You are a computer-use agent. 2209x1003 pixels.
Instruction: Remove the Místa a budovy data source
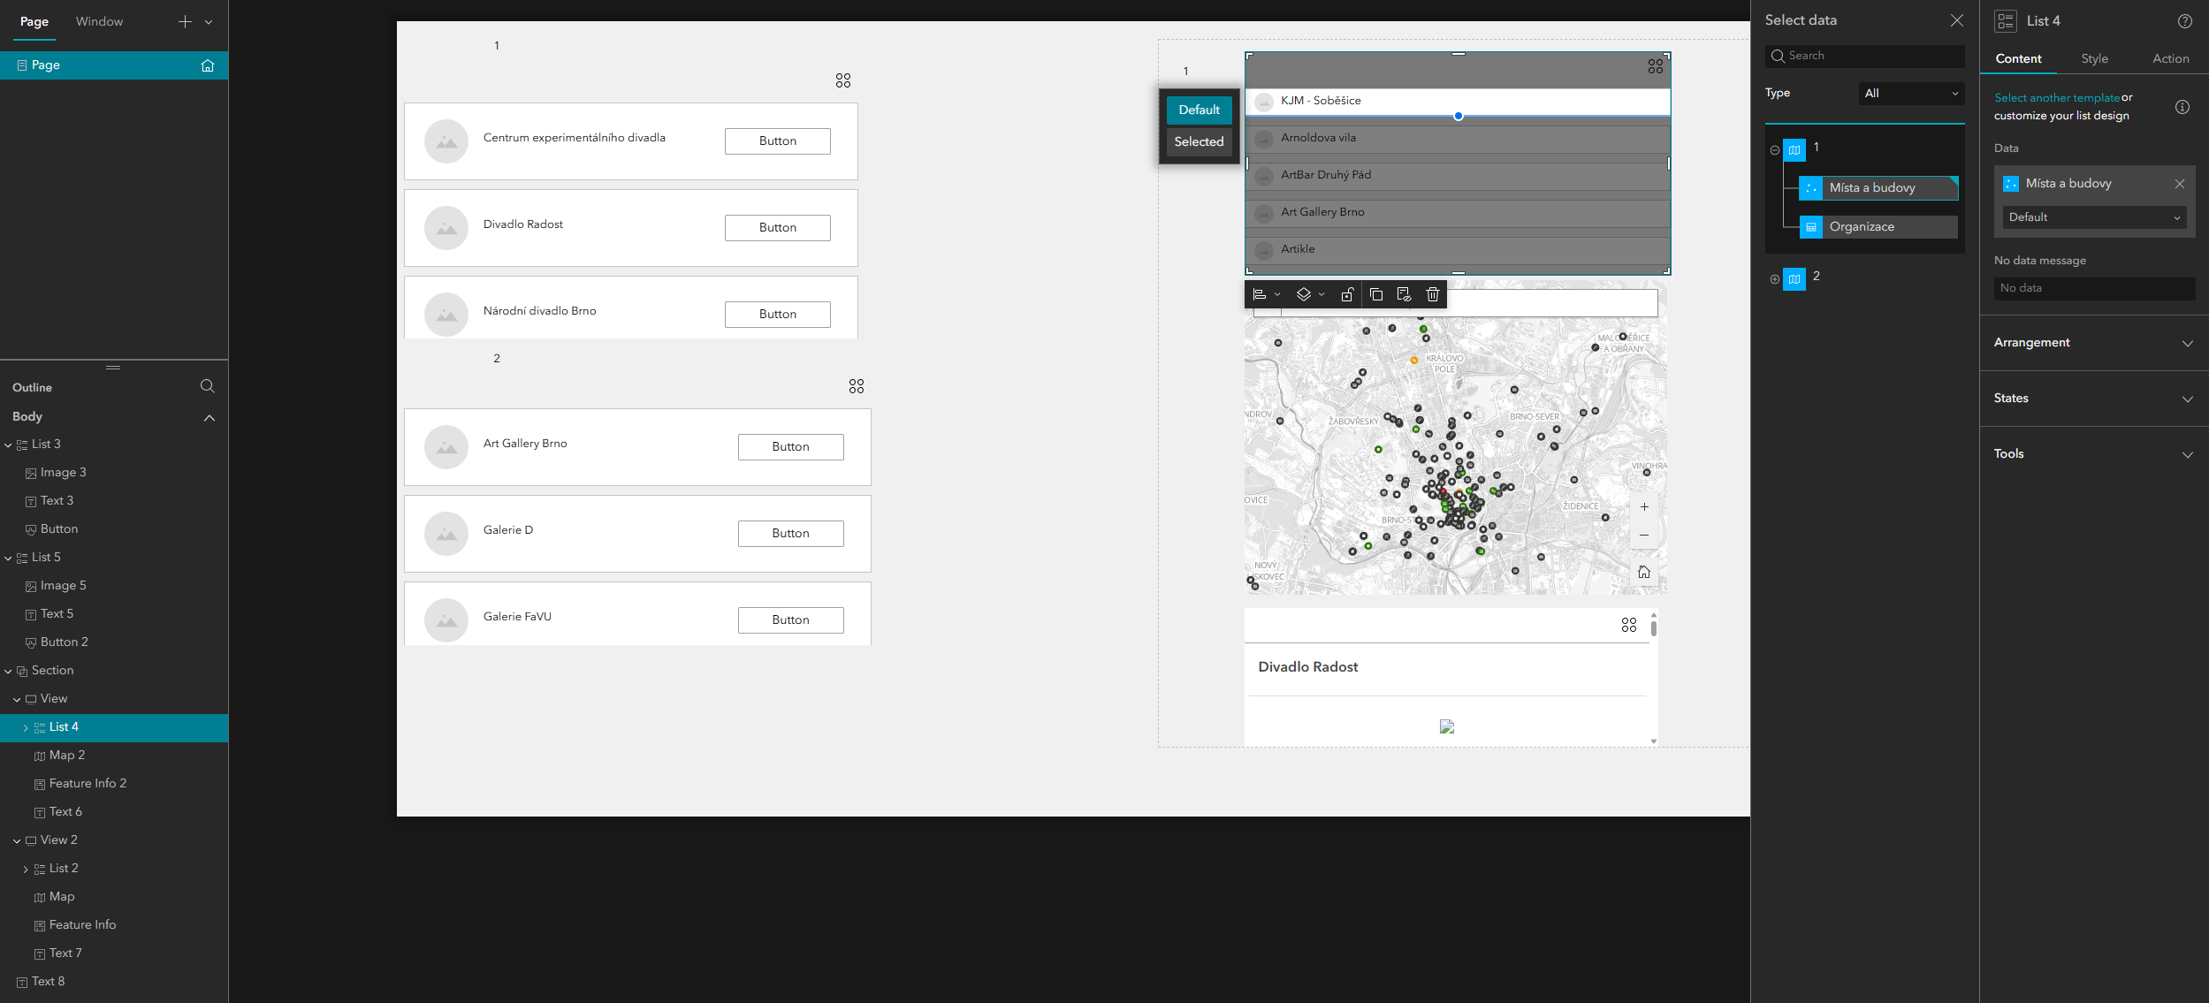click(2179, 183)
